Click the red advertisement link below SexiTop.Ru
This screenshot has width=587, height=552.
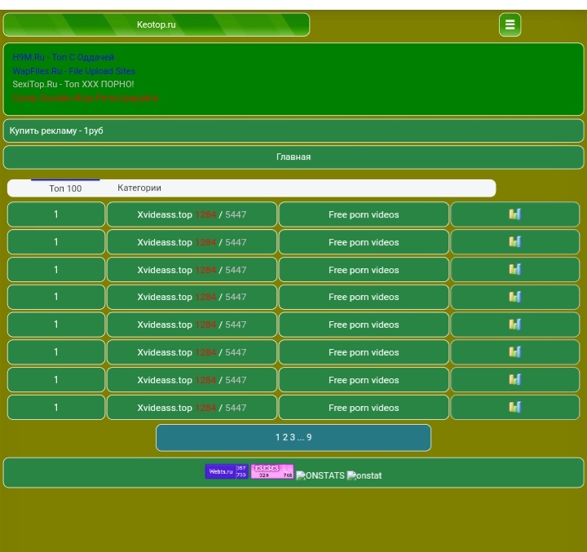pos(86,98)
